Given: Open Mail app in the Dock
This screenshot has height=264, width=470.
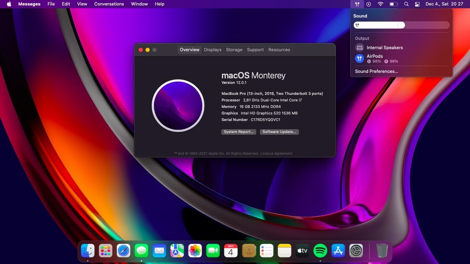Looking at the screenshot, I should click(159, 251).
